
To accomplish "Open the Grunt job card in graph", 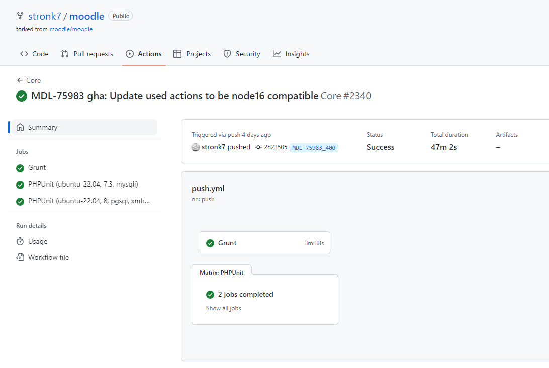I will 264,243.
